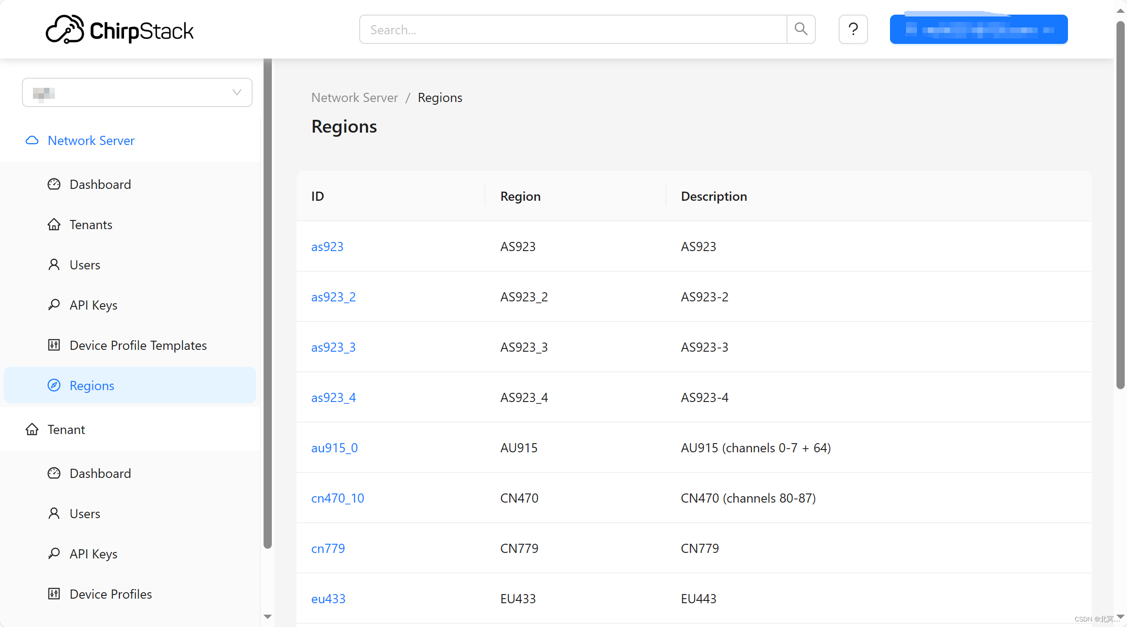This screenshot has width=1127, height=627.
Task: Click the Network Server cloud icon
Action: pyautogui.click(x=32, y=140)
